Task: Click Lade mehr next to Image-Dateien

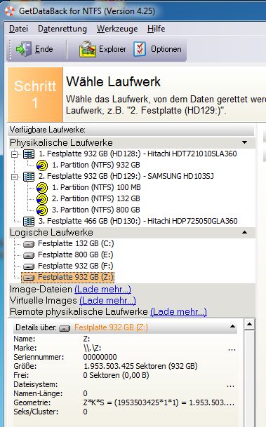Action: [x=102, y=289]
